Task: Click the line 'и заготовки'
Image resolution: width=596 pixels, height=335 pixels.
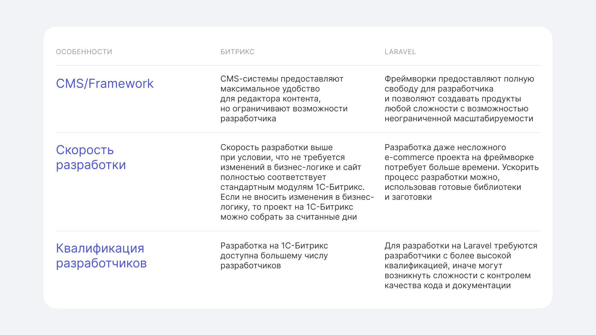Action: (x=408, y=197)
